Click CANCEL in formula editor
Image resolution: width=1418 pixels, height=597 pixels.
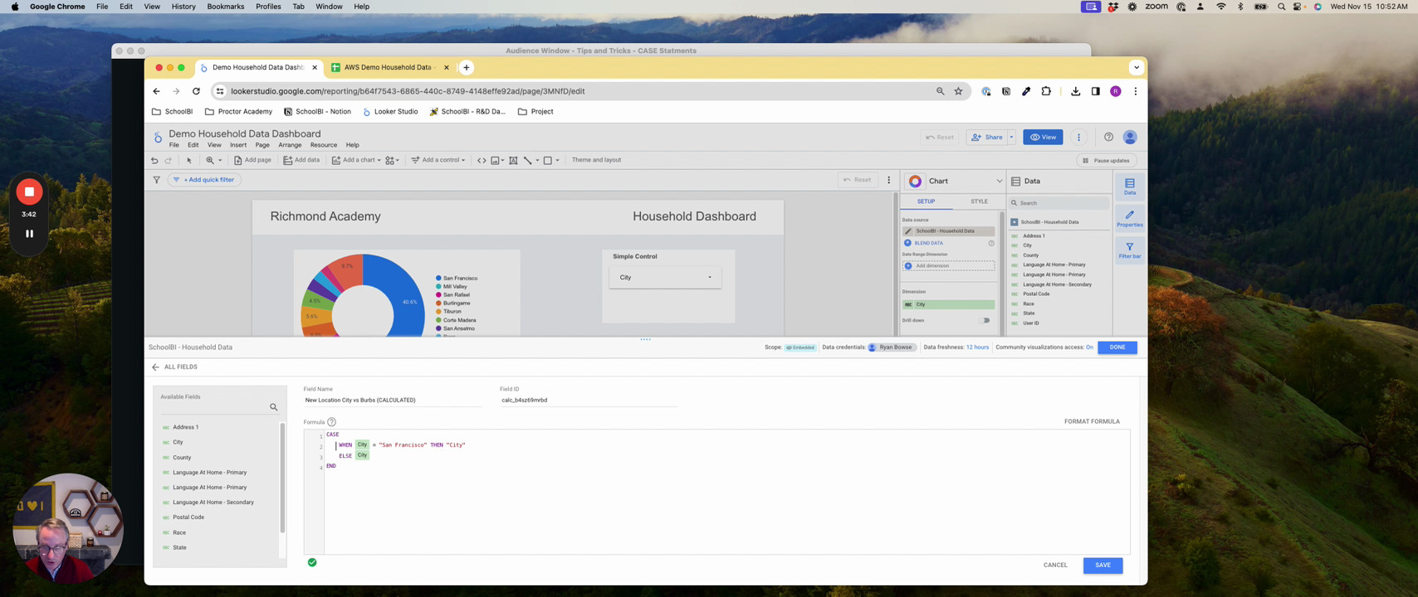[1055, 565]
